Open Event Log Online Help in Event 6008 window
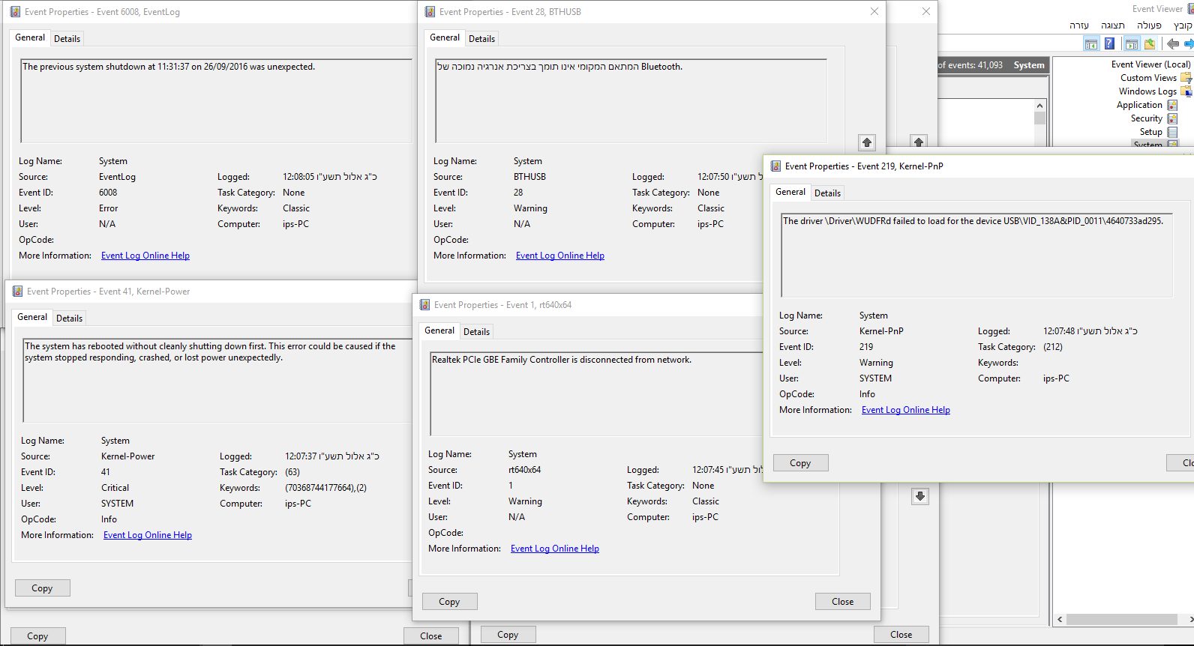This screenshot has height=646, width=1194. [x=145, y=256]
